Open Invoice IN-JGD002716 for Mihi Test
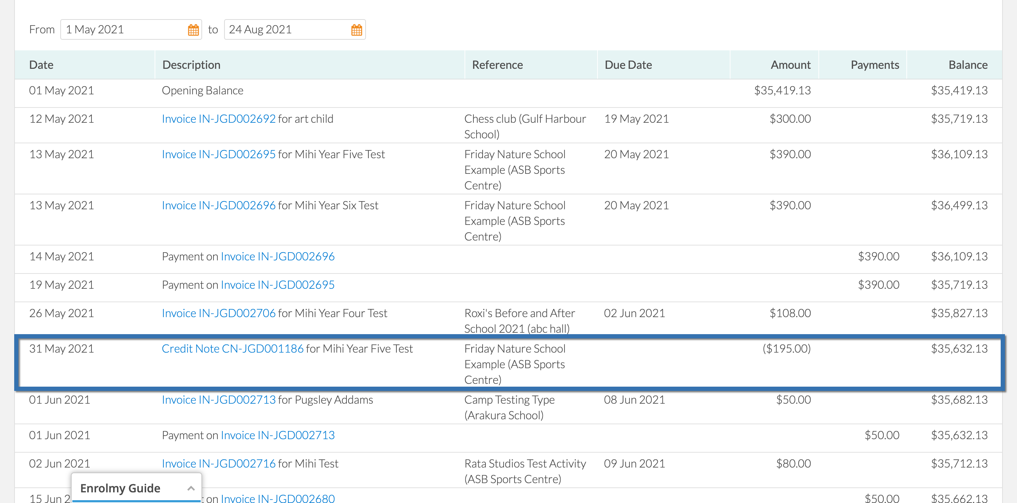 click(219, 464)
